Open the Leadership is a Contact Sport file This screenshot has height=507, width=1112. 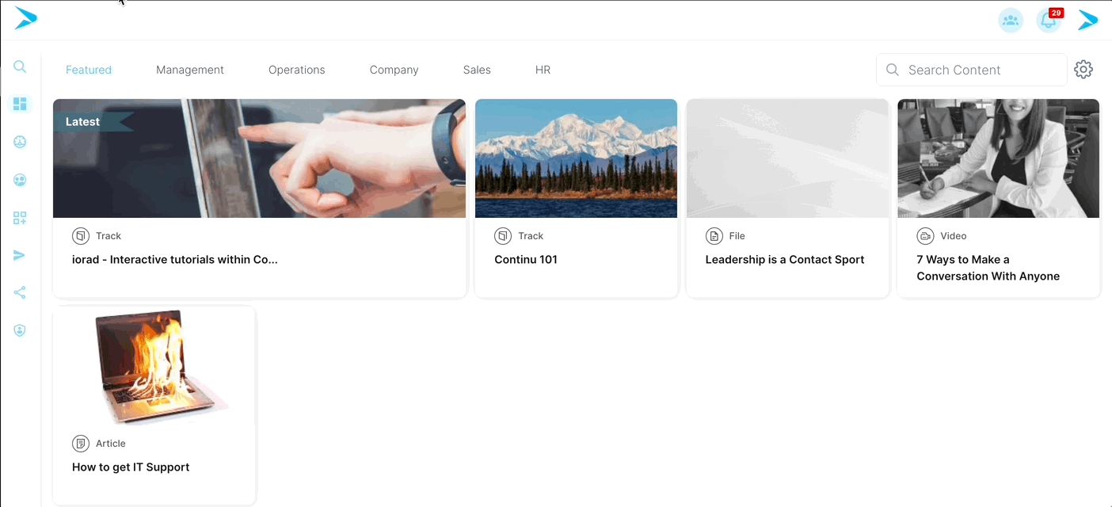tap(784, 260)
